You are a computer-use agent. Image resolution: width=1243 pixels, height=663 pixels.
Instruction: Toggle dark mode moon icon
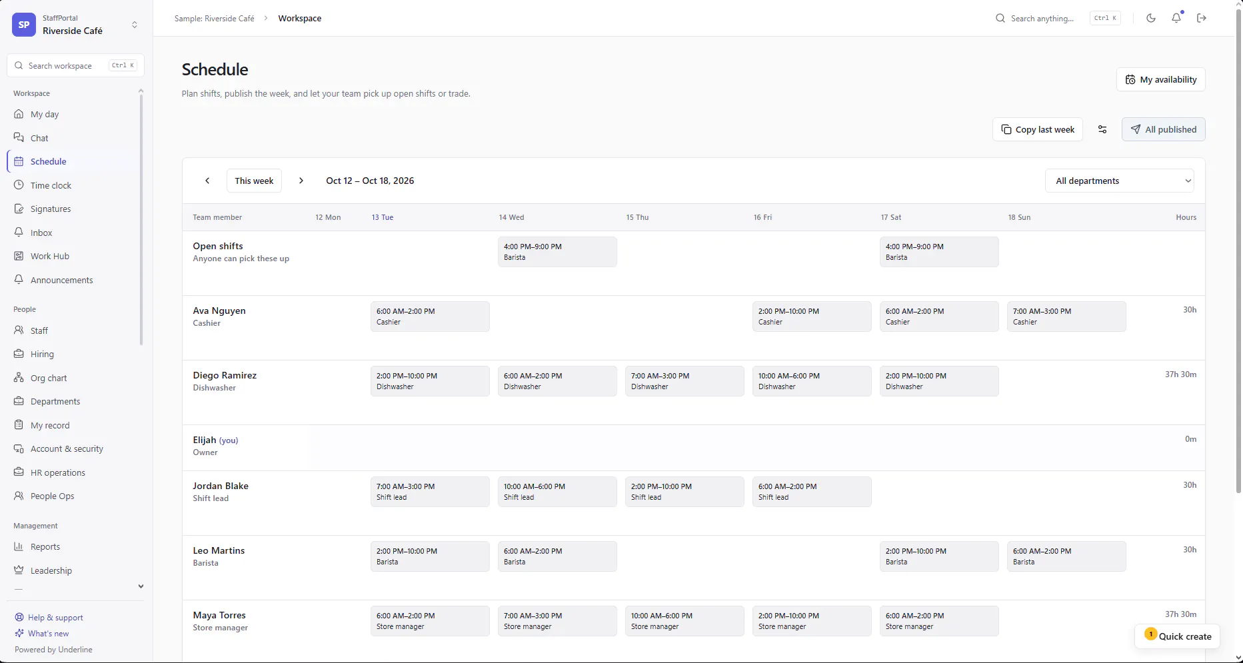click(x=1151, y=18)
